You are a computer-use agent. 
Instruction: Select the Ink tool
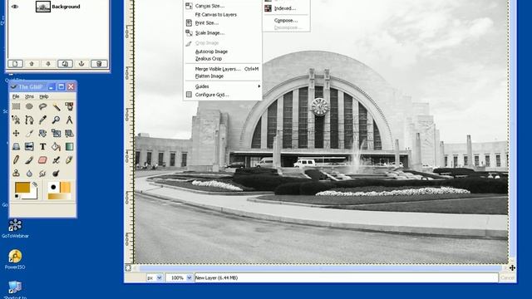coord(69,159)
